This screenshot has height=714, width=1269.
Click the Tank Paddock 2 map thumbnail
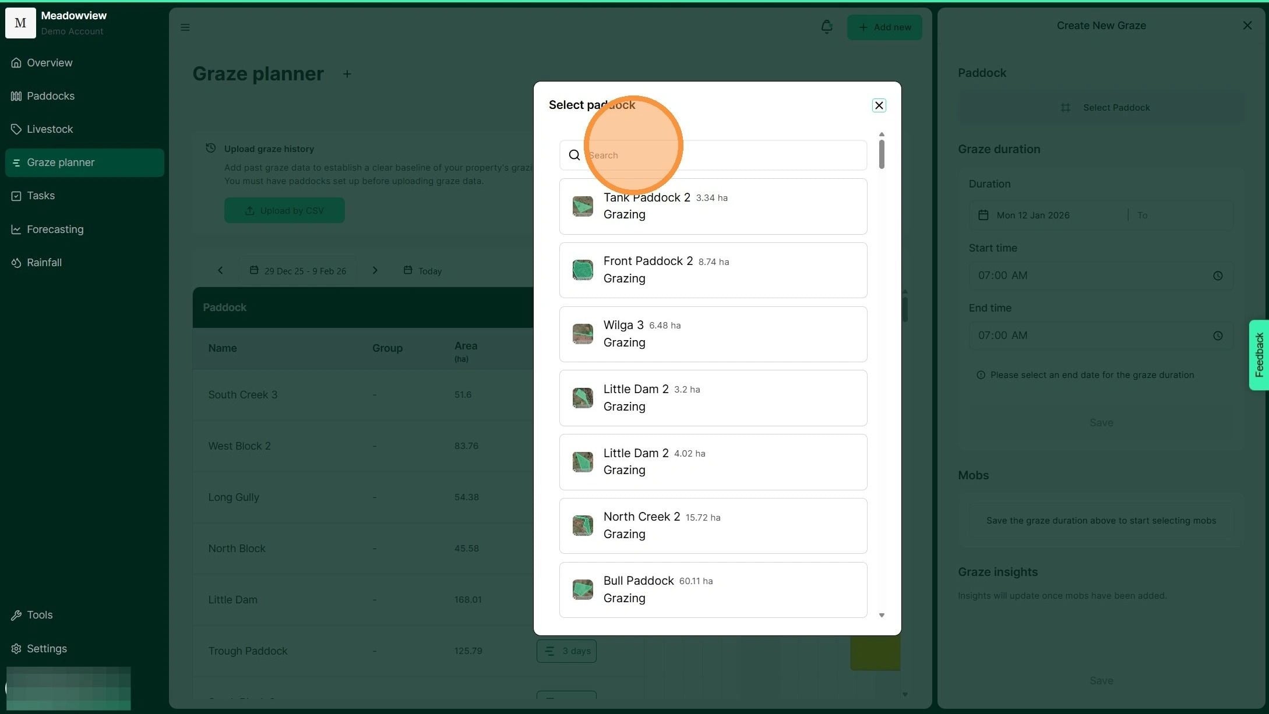click(x=583, y=206)
